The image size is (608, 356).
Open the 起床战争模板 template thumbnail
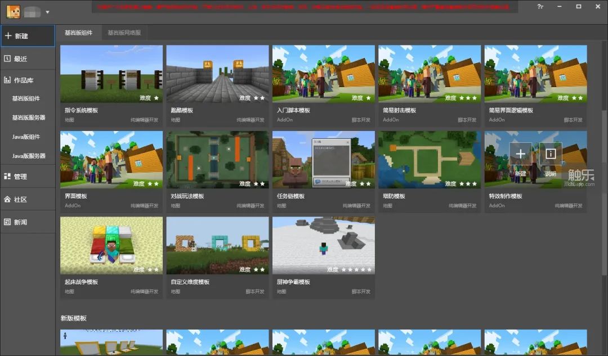pyautogui.click(x=111, y=246)
